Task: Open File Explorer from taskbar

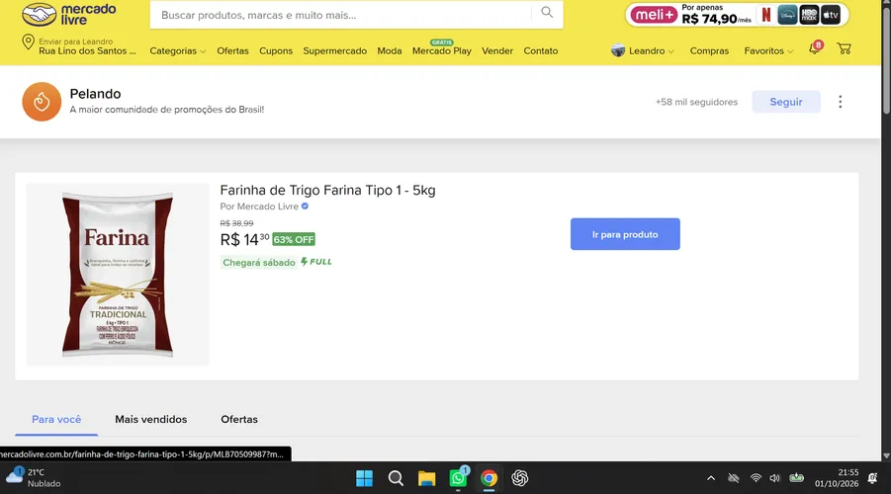Action: [x=426, y=478]
